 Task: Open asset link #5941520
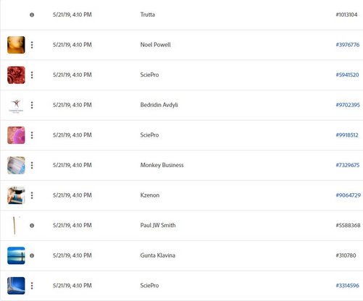click(347, 75)
